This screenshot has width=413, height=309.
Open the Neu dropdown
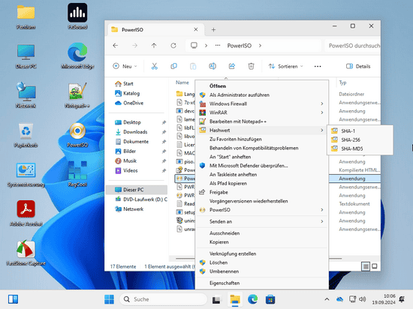tap(125, 66)
